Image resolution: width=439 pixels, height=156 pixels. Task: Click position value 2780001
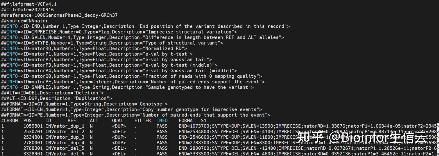(33, 143)
